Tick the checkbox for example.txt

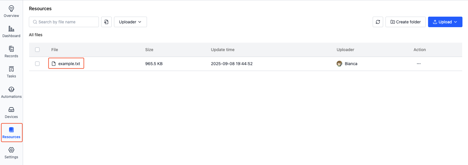pos(37,64)
